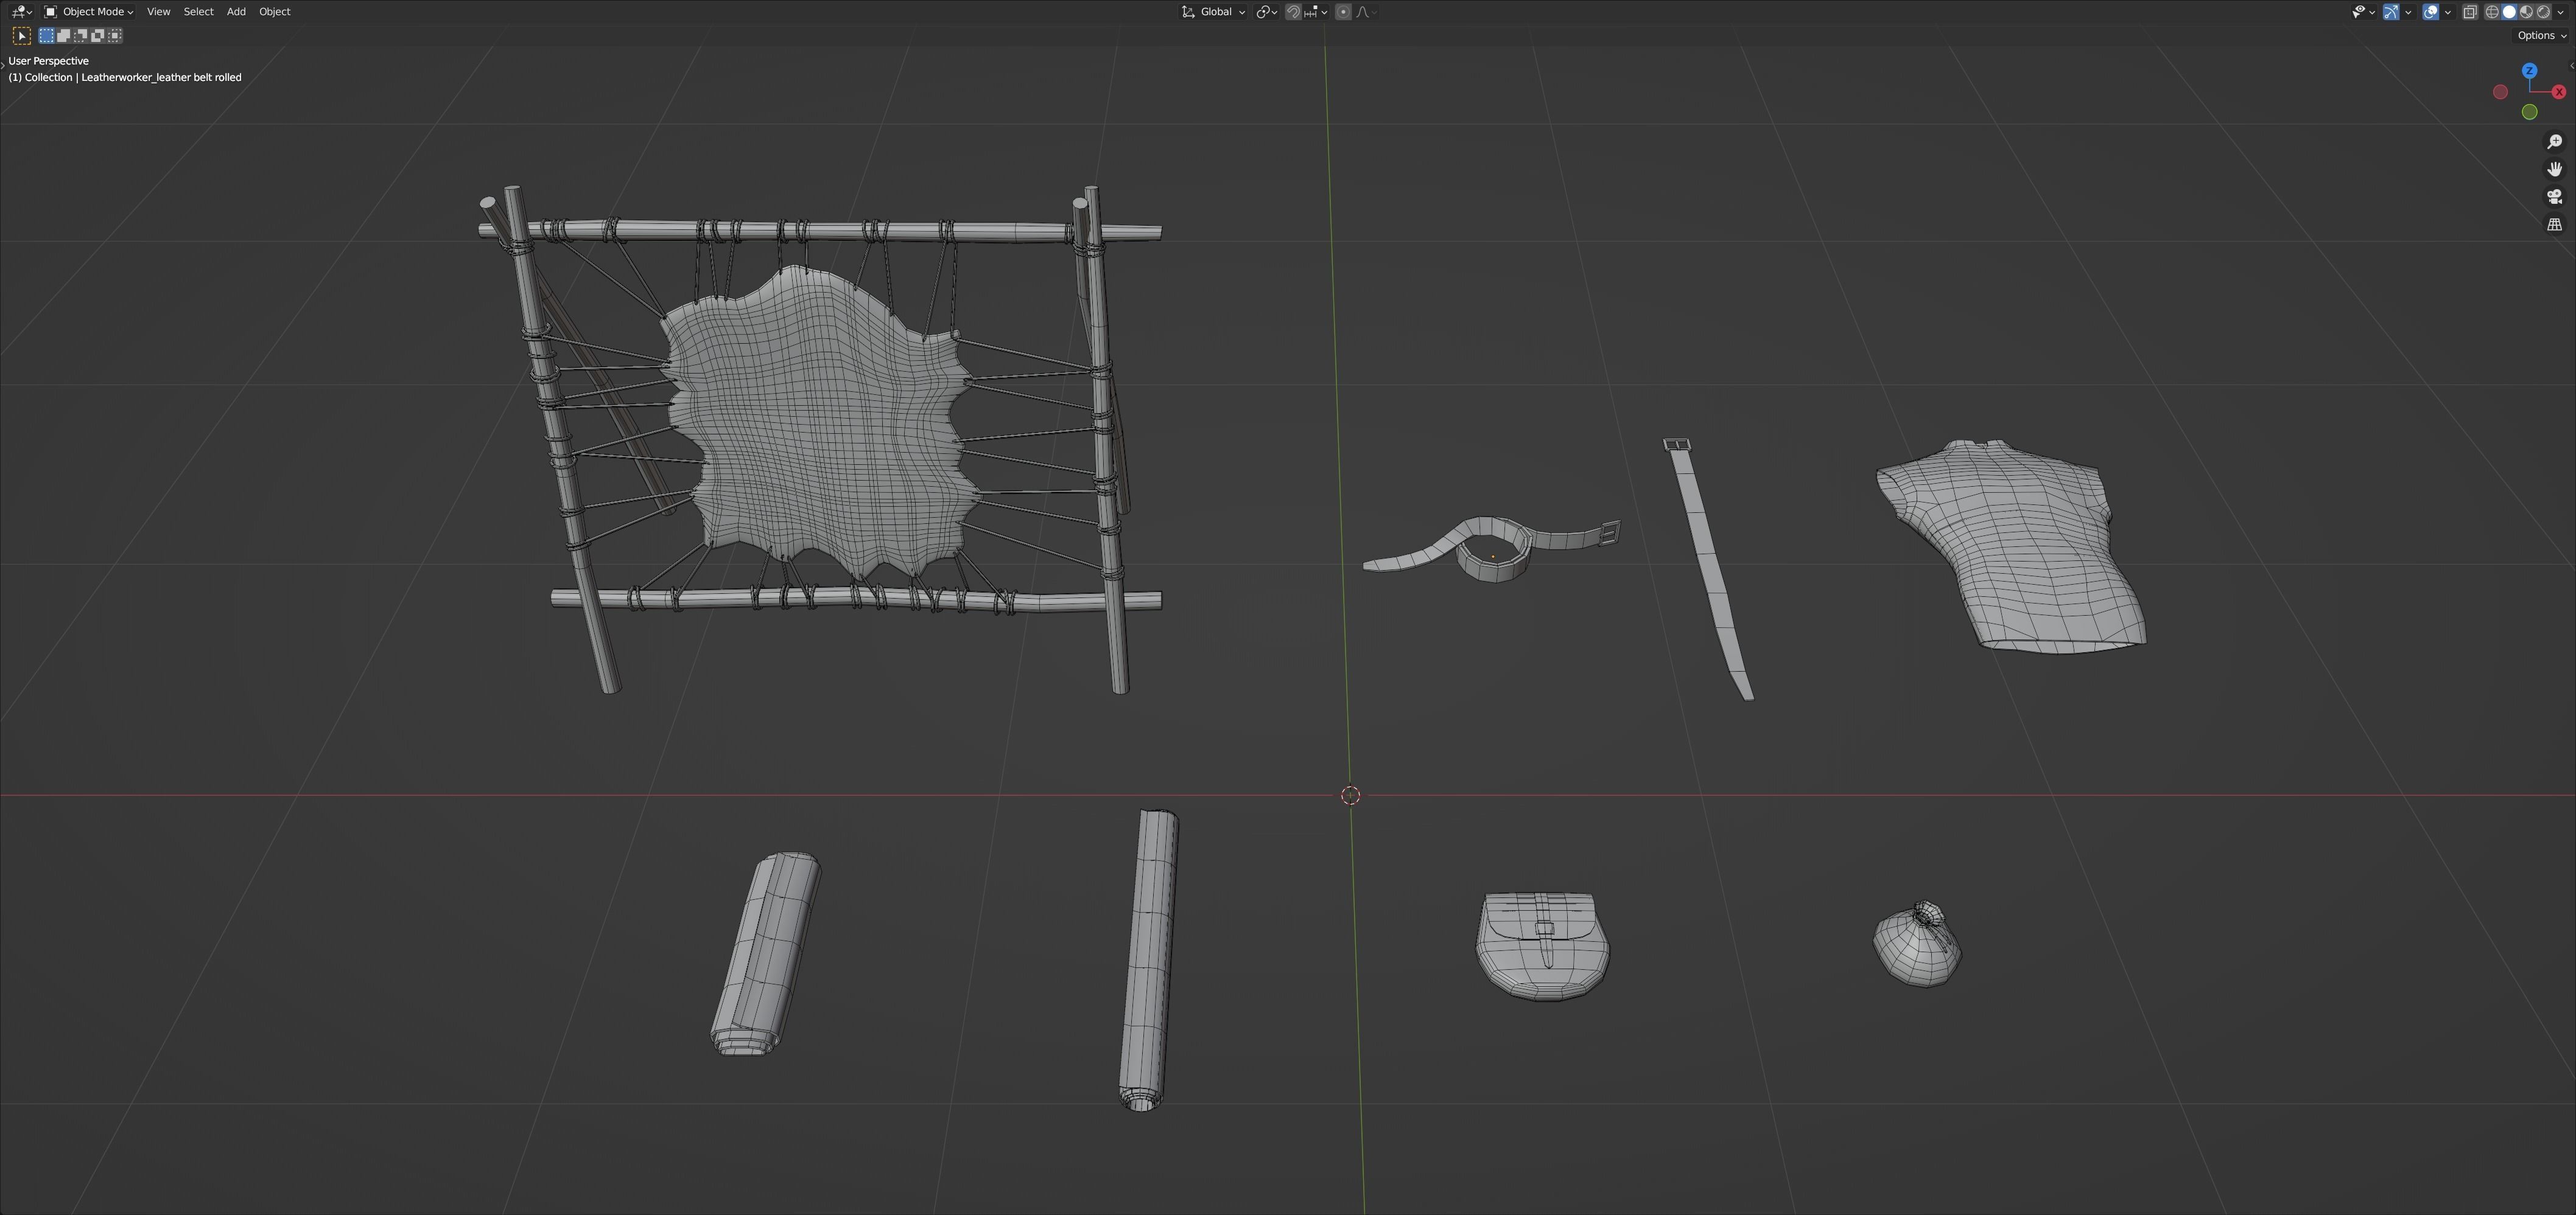Image resolution: width=2576 pixels, height=1215 pixels.
Task: Toggle camera view icon
Action: [x=2554, y=197]
